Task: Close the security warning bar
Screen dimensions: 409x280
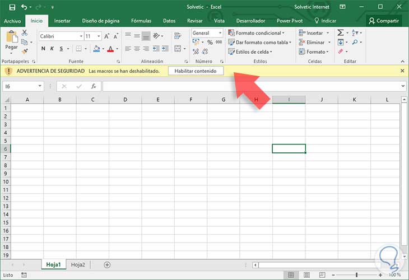Action: click(x=402, y=71)
